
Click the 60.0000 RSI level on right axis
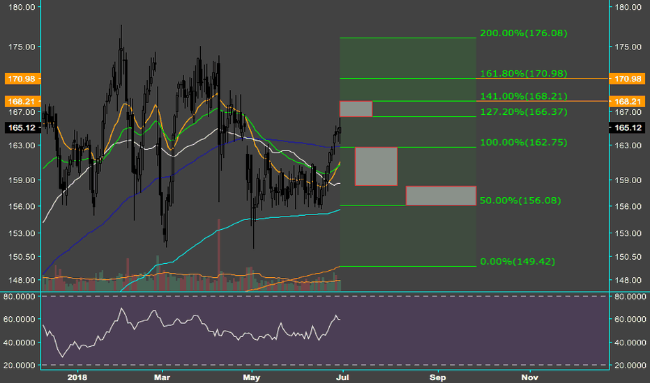coord(630,319)
